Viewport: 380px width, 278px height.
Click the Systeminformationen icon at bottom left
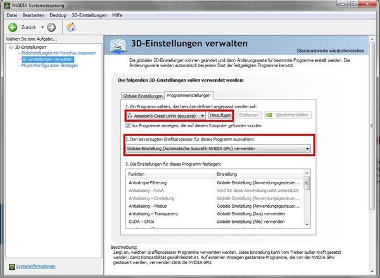(12, 267)
